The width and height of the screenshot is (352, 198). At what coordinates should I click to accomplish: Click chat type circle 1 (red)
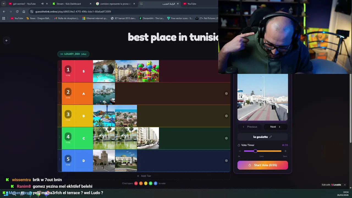pos(136,183)
